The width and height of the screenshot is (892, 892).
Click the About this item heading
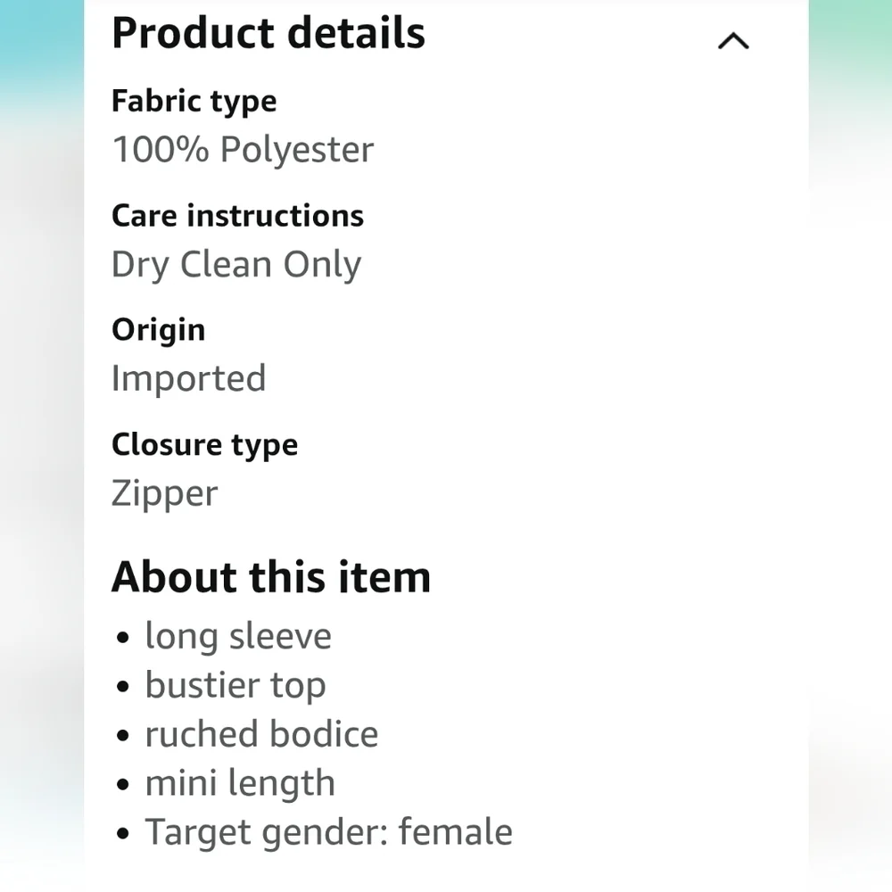(x=271, y=577)
